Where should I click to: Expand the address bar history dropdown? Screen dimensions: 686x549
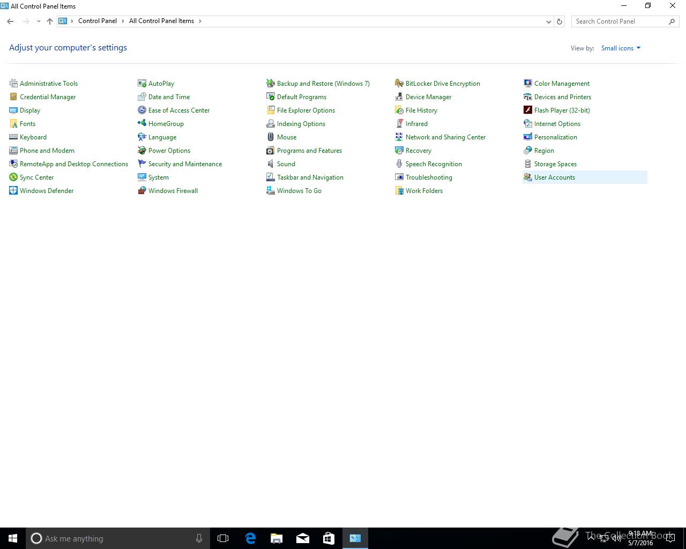click(548, 21)
